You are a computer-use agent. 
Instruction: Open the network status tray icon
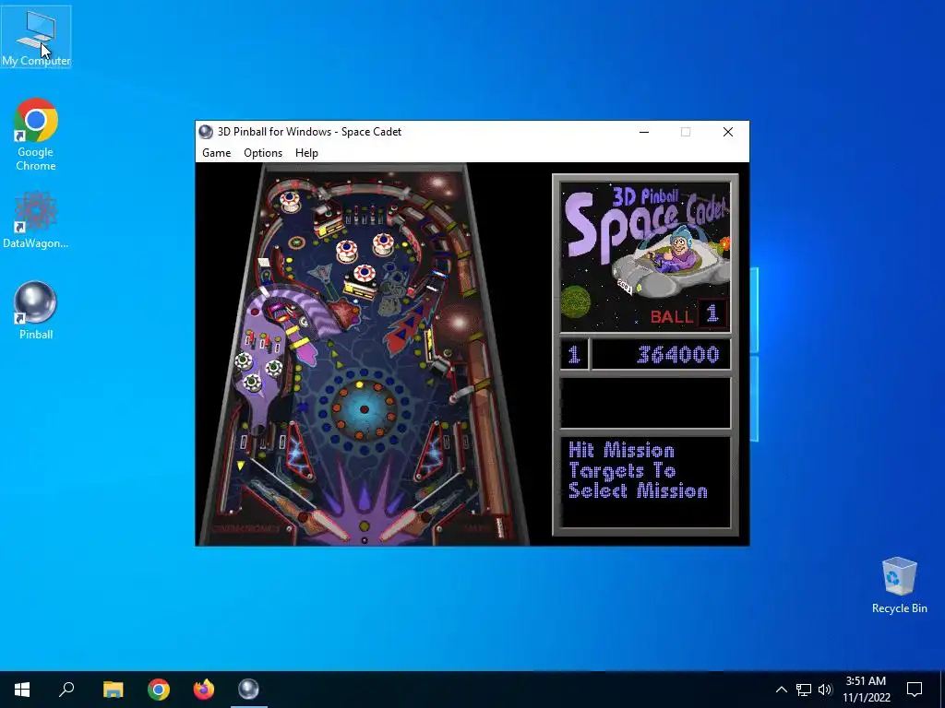(x=804, y=690)
